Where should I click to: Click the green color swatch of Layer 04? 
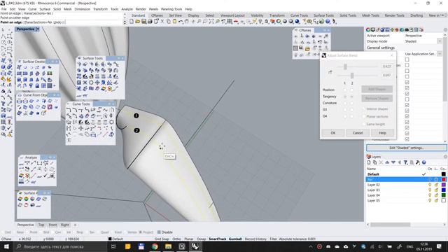[x=443, y=195]
